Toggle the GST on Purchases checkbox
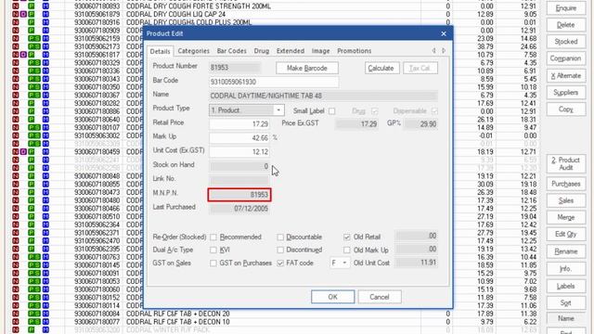 213,263
